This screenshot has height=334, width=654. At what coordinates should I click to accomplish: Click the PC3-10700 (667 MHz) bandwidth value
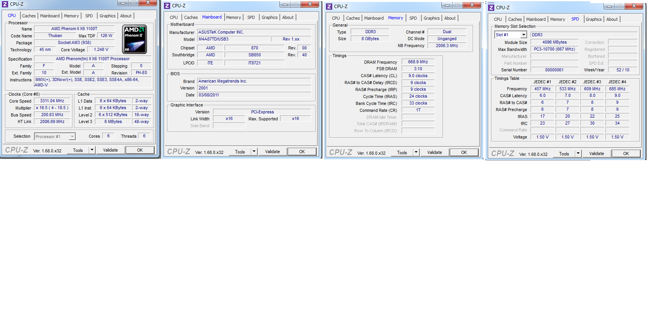click(x=554, y=49)
